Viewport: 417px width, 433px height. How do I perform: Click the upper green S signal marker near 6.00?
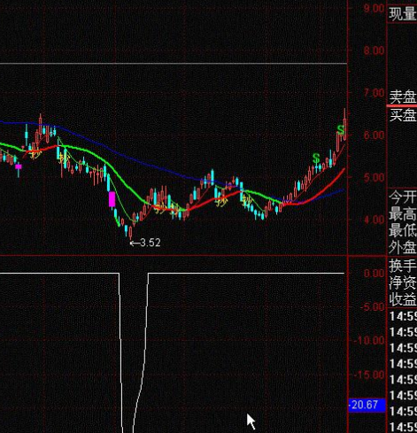341,130
